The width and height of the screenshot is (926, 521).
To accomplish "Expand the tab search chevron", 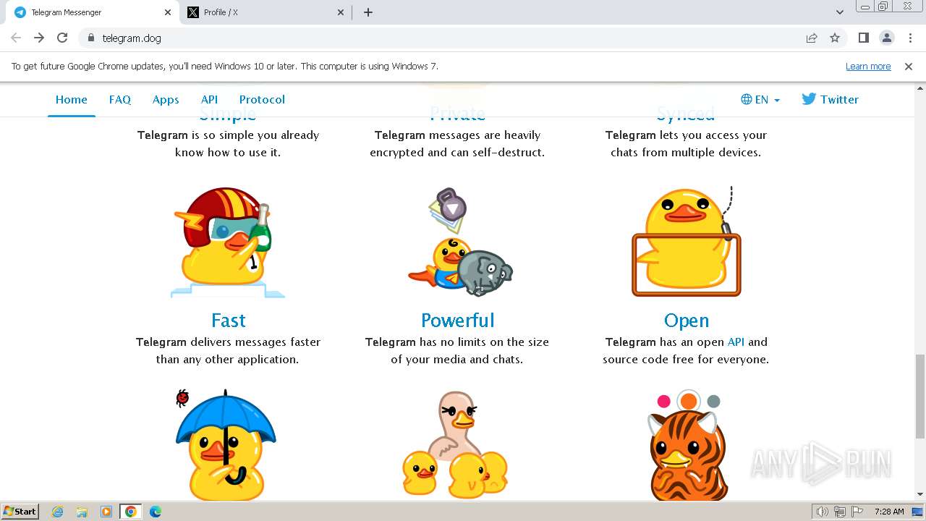I will click(840, 12).
